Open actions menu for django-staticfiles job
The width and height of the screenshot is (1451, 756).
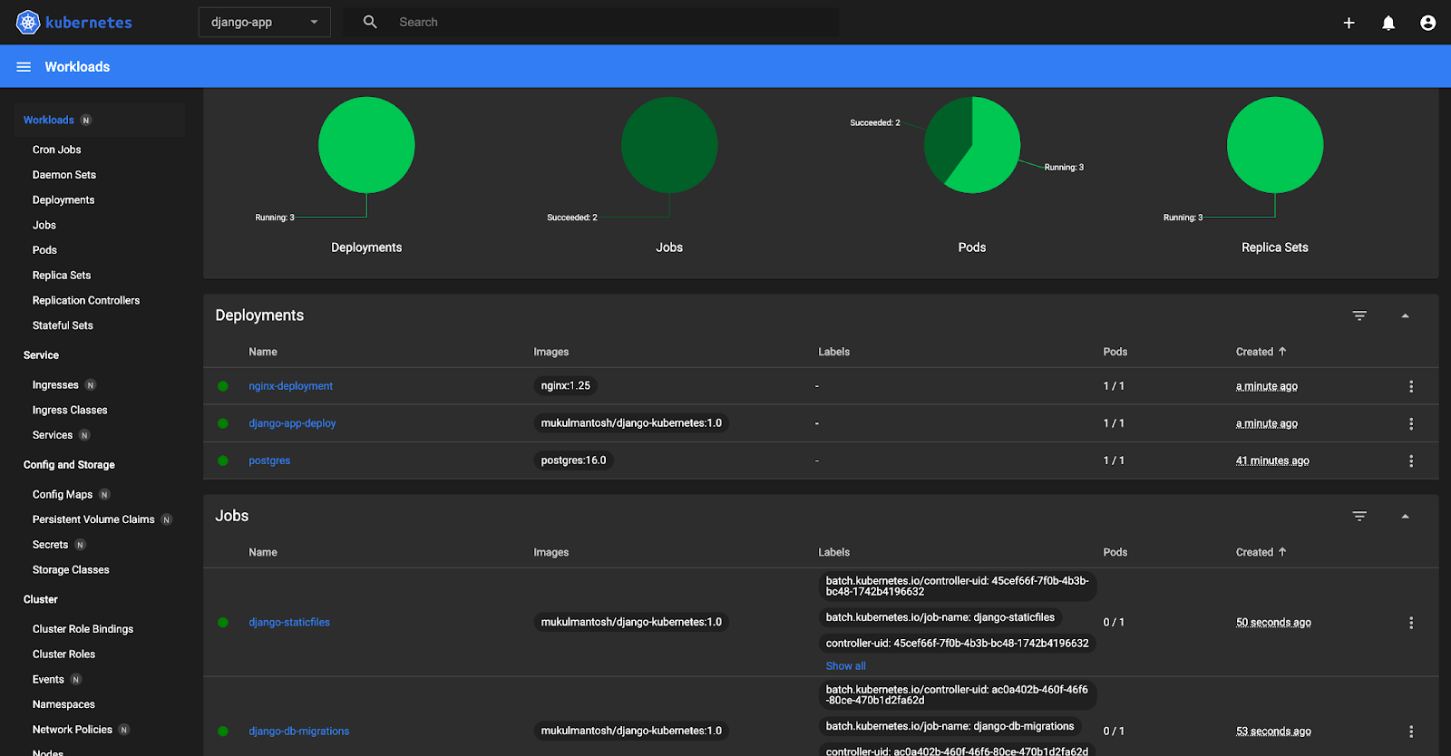(1410, 623)
